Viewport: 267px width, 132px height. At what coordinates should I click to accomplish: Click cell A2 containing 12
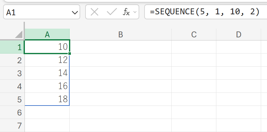[47, 60]
